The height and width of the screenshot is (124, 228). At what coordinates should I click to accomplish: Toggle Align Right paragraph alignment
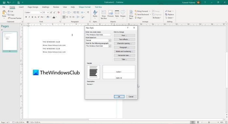click(x=70, y=17)
